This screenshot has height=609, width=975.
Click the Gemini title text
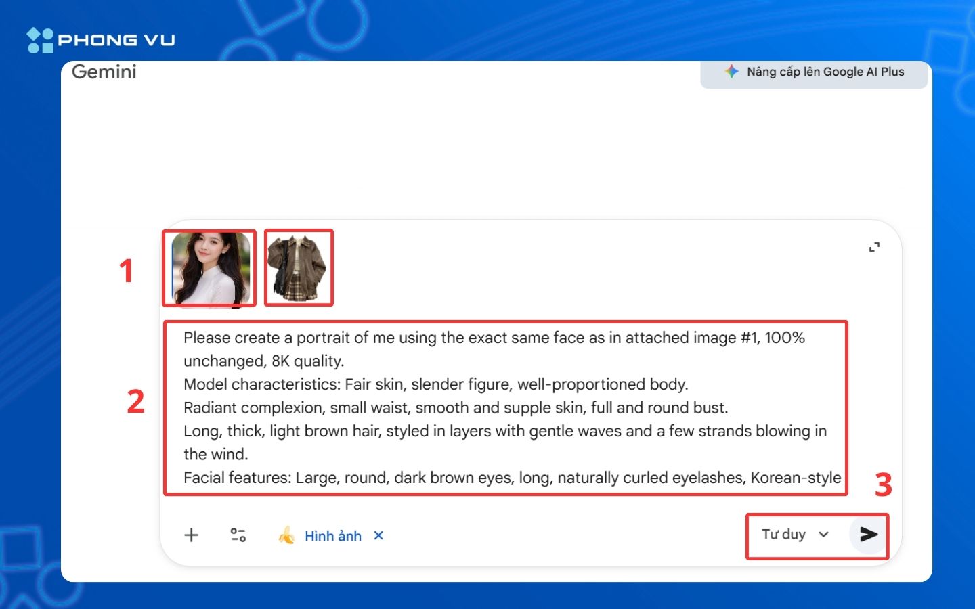pos(104,72)
